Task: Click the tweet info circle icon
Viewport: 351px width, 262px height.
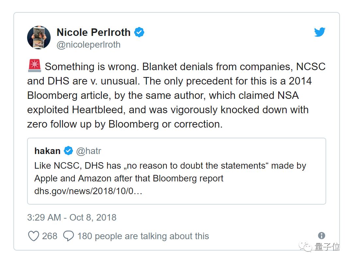Action: [321, 236]
